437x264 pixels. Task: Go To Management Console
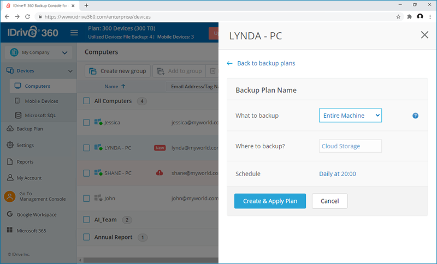(43, 196)
